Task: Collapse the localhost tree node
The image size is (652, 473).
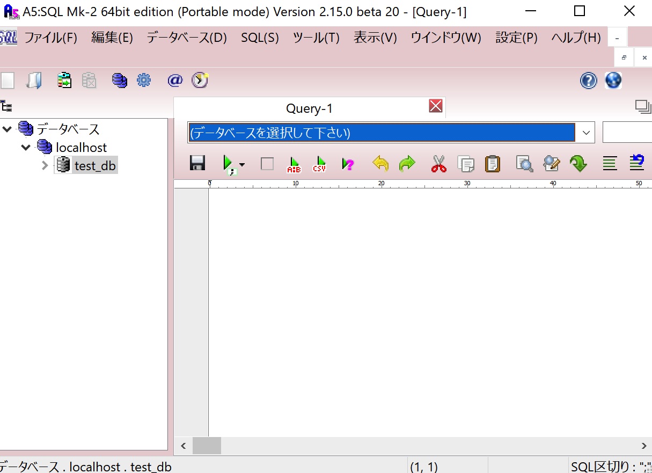Action: (25, 147)
